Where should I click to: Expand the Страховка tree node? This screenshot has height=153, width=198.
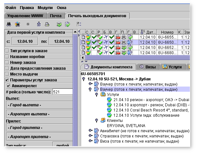tap(91, 136)
